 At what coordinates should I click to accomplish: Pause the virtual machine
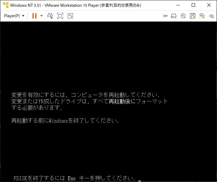click(x=34, y=16)
